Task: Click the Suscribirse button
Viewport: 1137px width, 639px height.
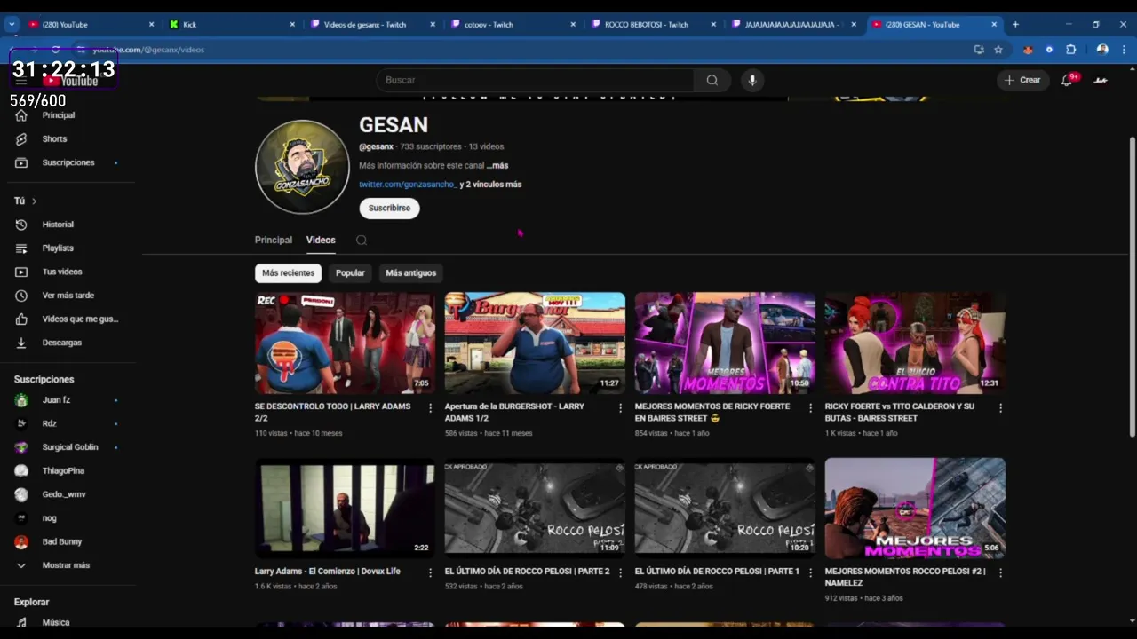Action: coord(389,208)
